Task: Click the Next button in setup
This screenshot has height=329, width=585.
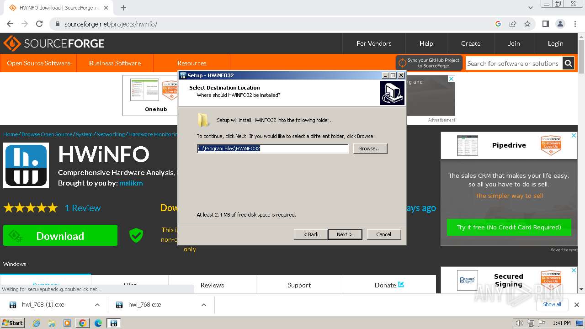Action: coord(345,234)
